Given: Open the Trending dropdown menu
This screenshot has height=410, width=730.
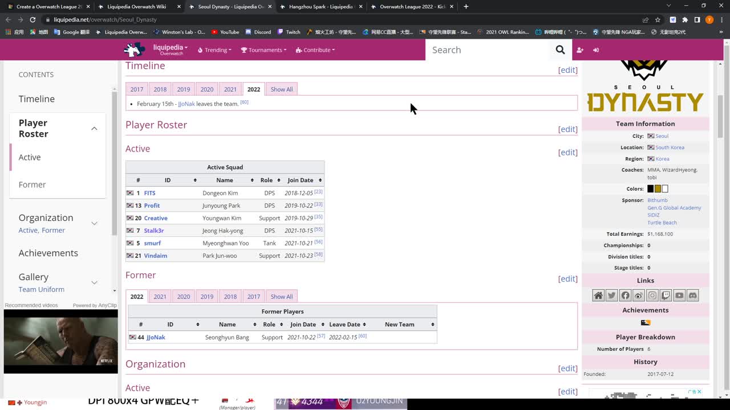Looking at the screenshot, I should tap(214, 50).
